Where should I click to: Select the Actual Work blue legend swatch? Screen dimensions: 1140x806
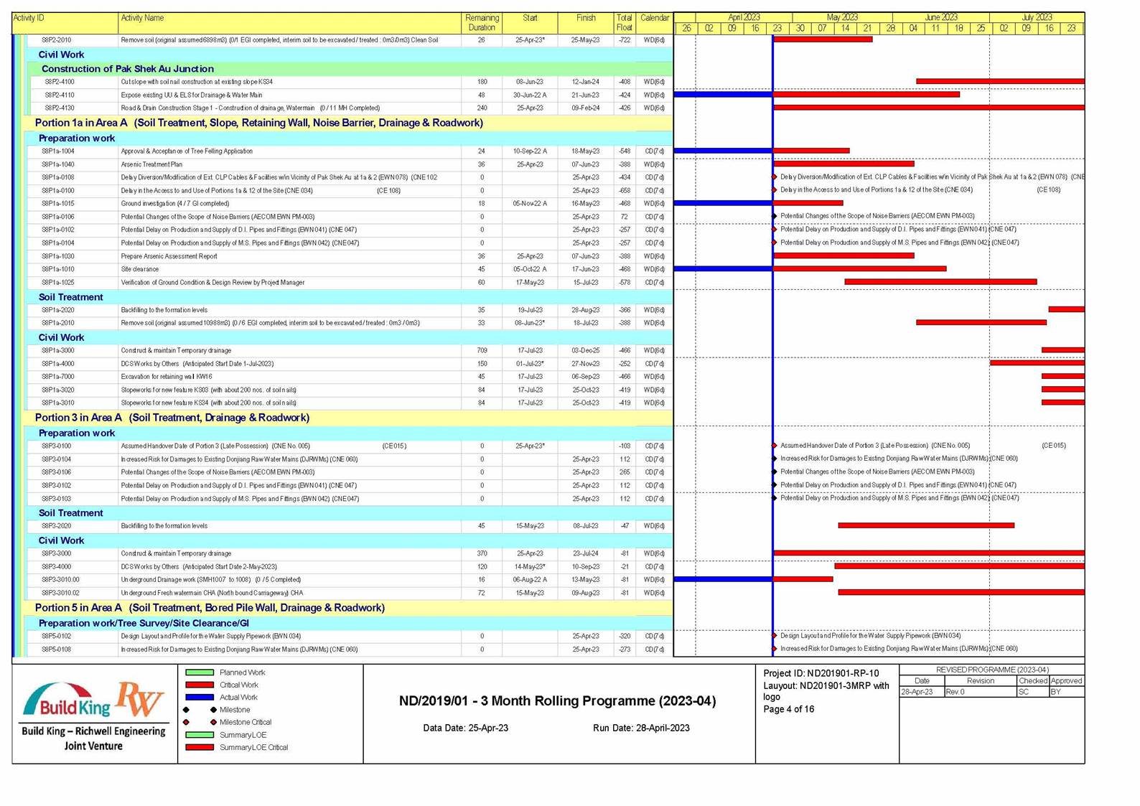pos(200,697)
